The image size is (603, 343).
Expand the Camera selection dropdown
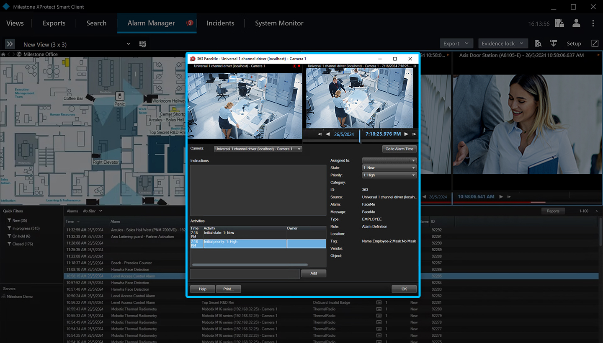click(258, 149)
